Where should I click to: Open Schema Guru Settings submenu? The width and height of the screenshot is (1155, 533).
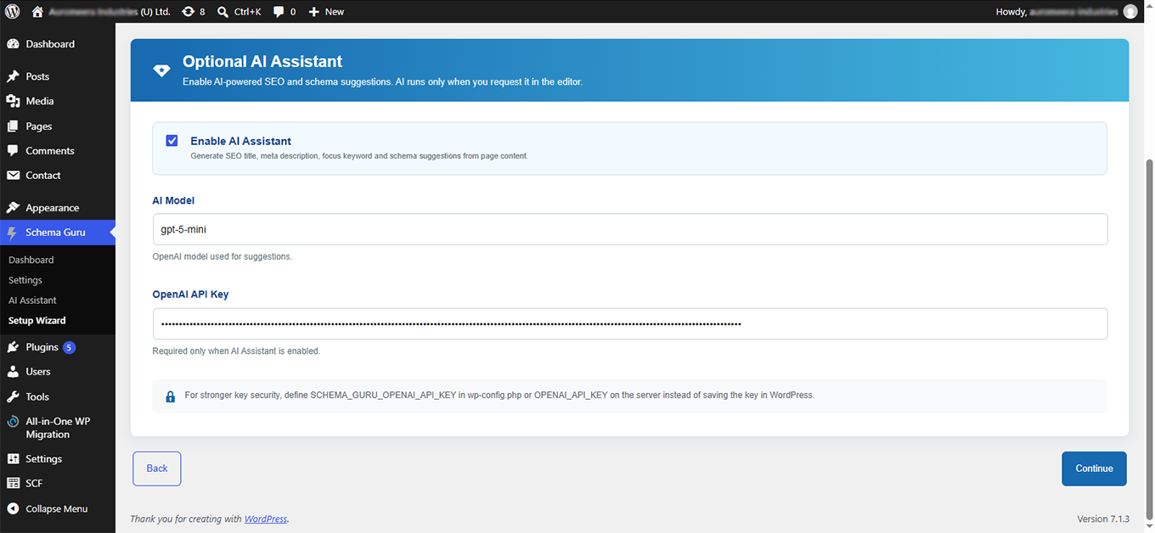click(25, 280)
